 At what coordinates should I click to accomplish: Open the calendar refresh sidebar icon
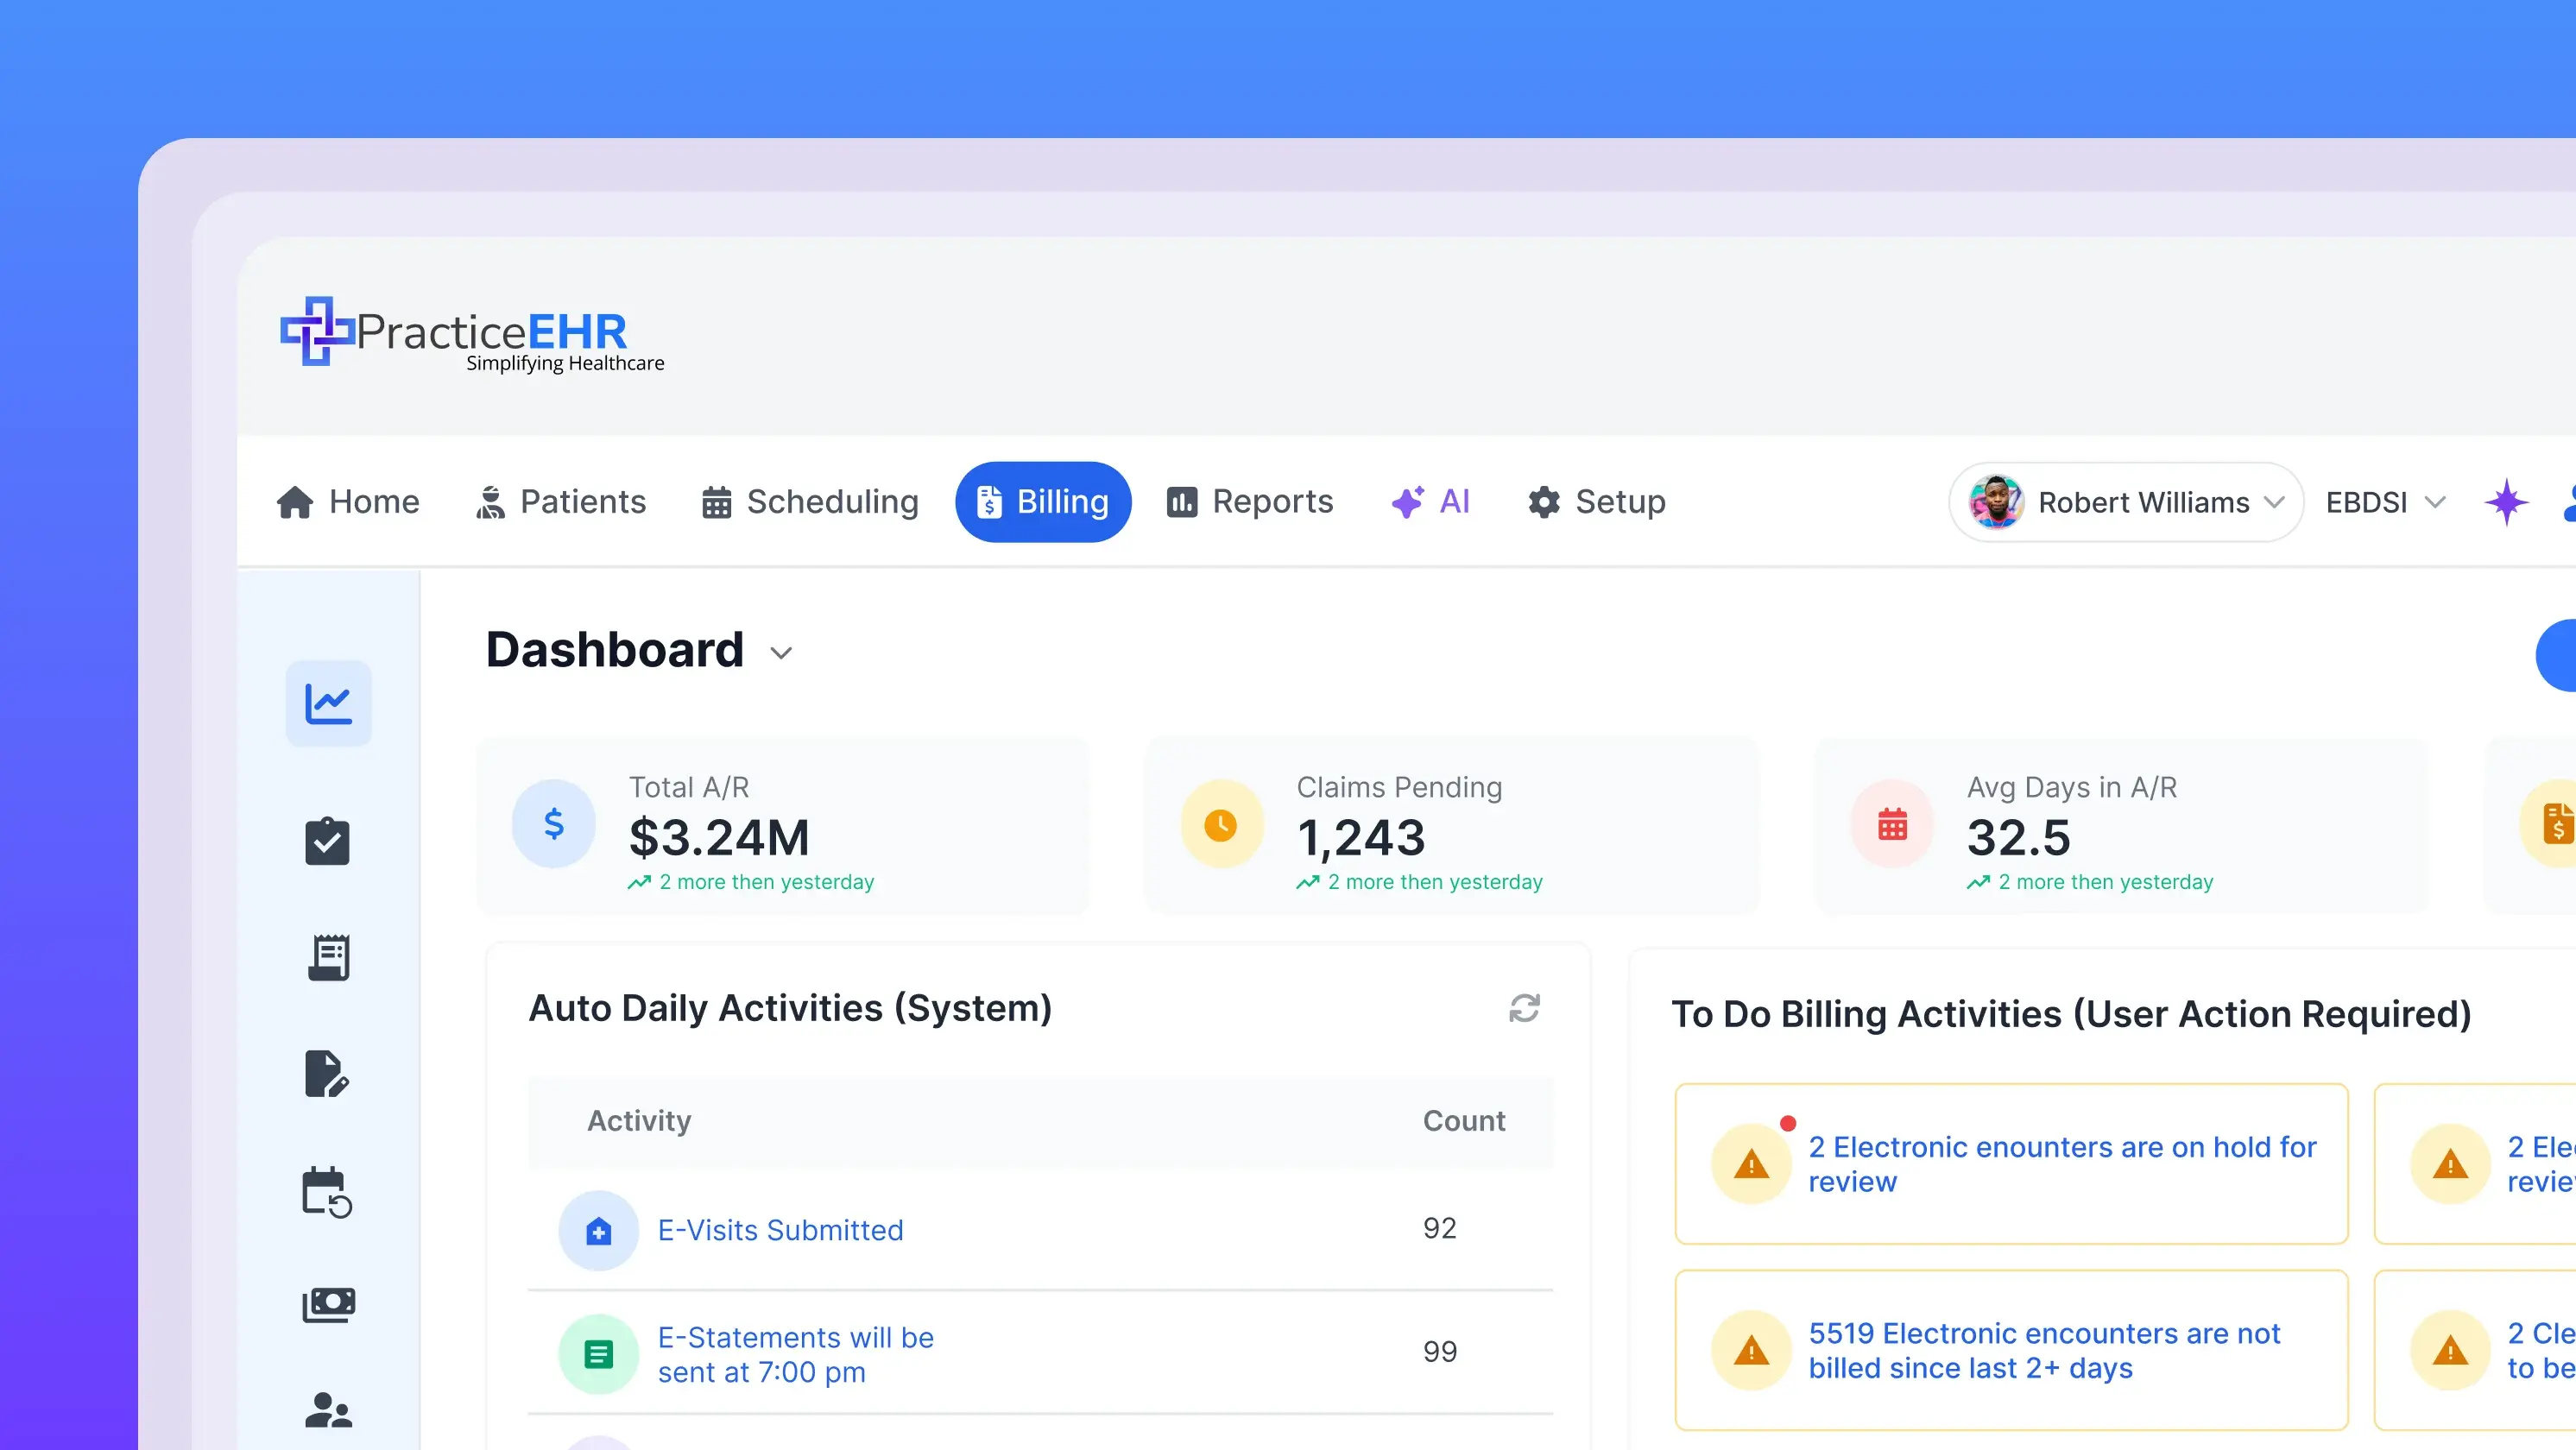pyautogui.click(x=327, y=1192)
